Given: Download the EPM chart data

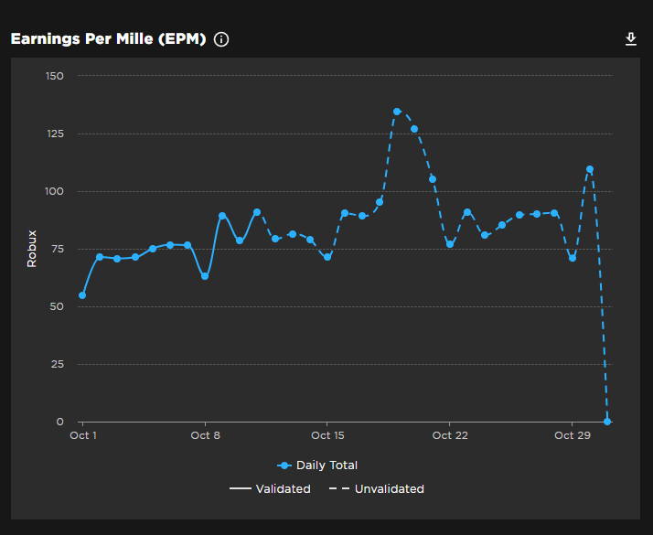Looking at the screenshot, I should pos(630,39).
